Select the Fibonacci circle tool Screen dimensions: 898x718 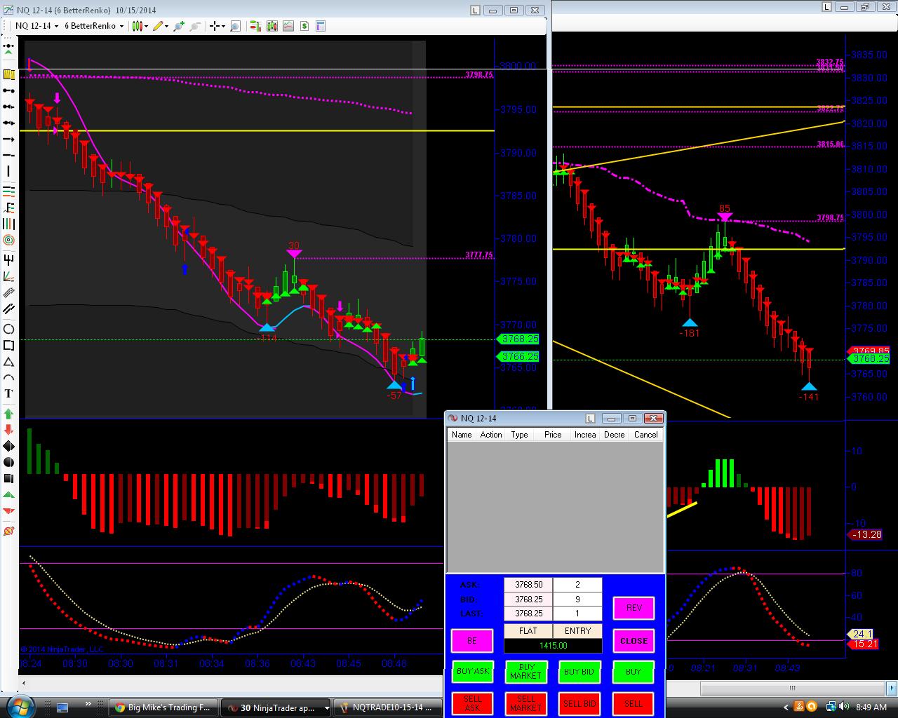(8, 240)
